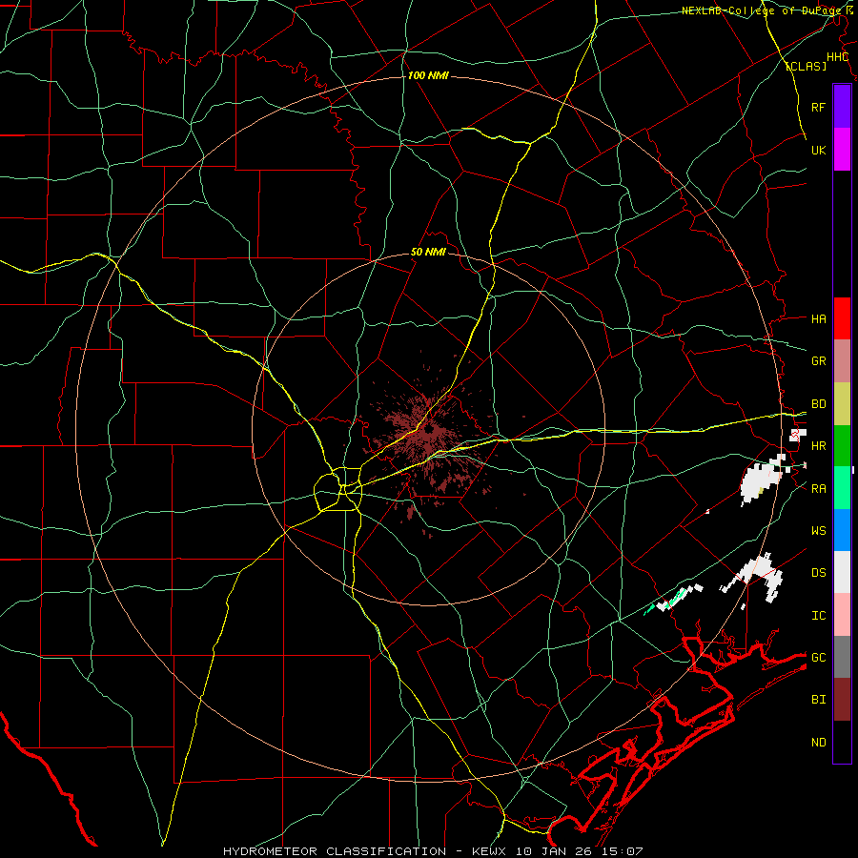Click the GC gray legend swatch
The image size is (858, 858).
click(x=842, y=657)
